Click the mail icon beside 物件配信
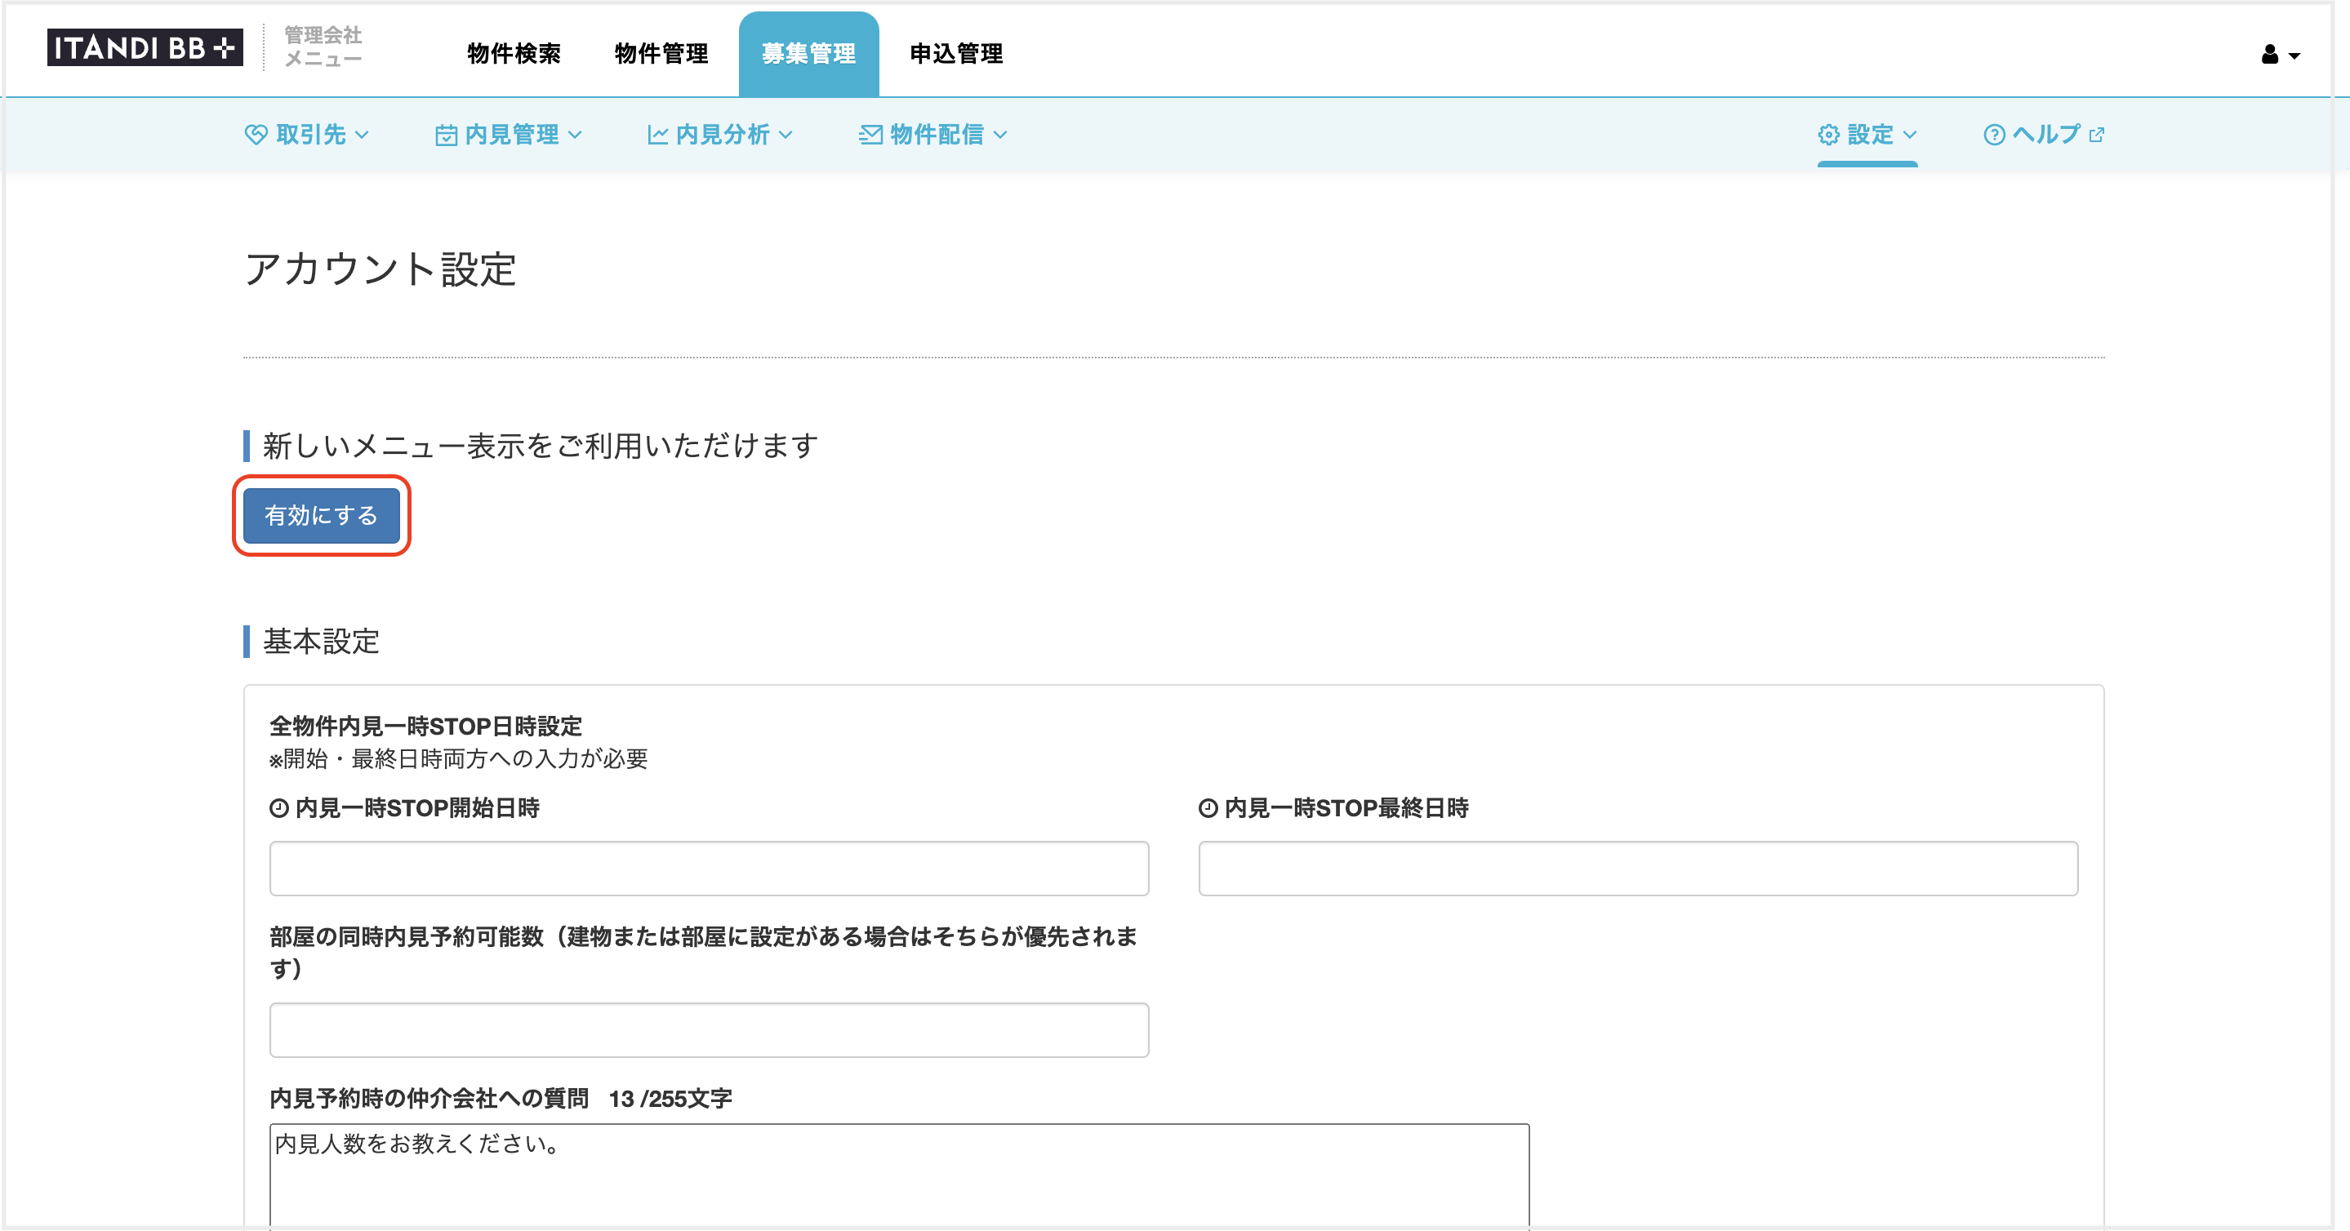Image resolution: width=2350 pixels, height=1231 pixels. [870, 135]
